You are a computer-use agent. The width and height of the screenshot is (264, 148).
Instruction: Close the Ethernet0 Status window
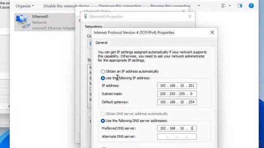point(183,11)
